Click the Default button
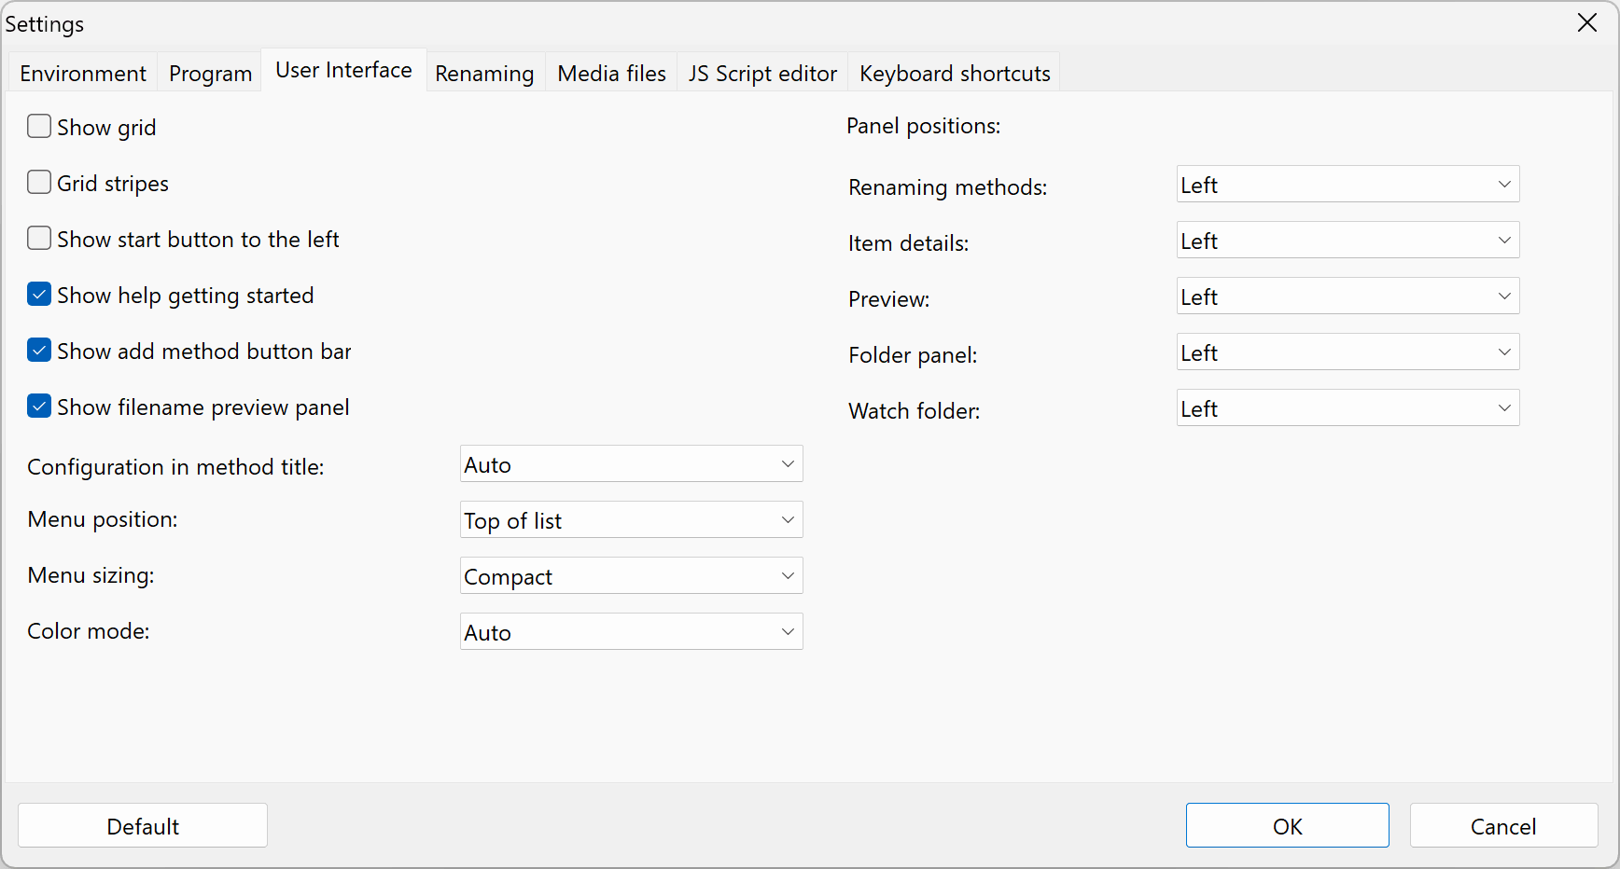 coord(143,826)
